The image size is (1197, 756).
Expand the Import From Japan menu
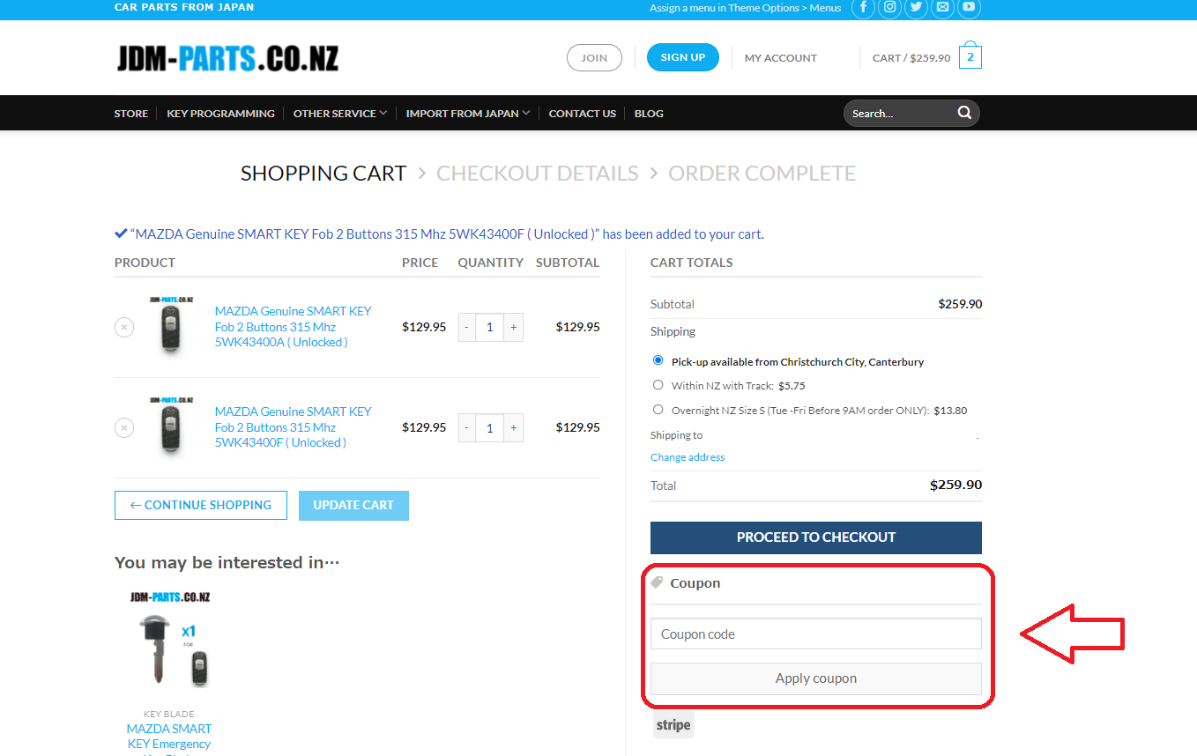[x=468, y=114]
